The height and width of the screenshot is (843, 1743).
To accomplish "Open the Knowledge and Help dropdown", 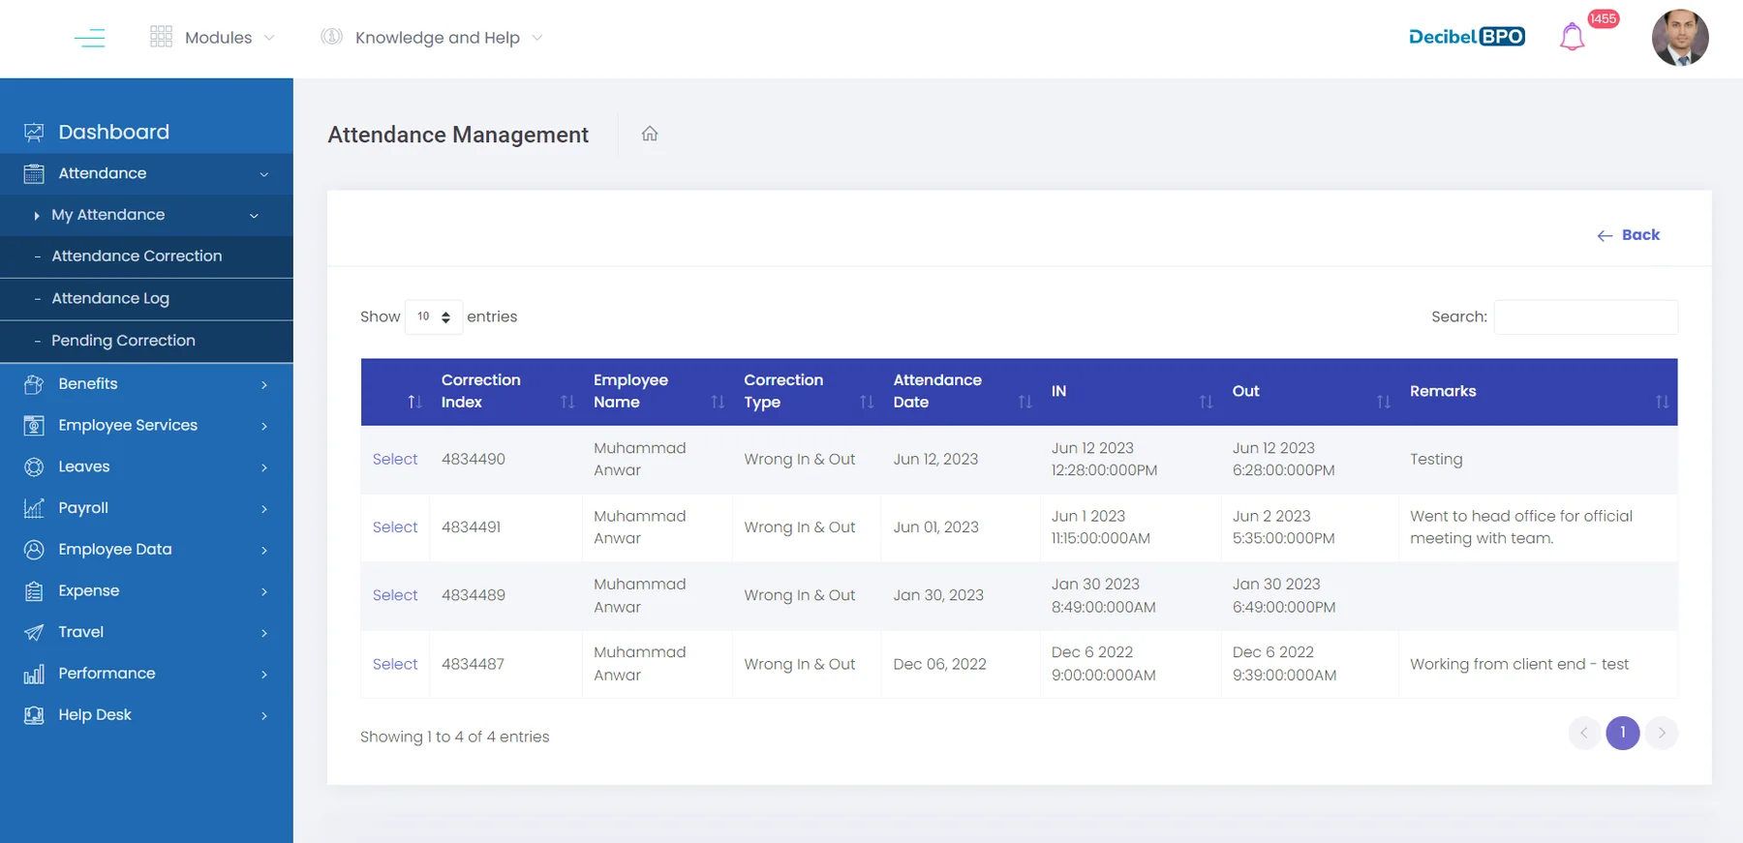I will (432, 38).
